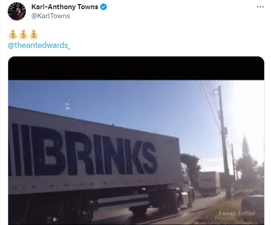Open the @KarlTowns handle link

click(x=51, y=16)
